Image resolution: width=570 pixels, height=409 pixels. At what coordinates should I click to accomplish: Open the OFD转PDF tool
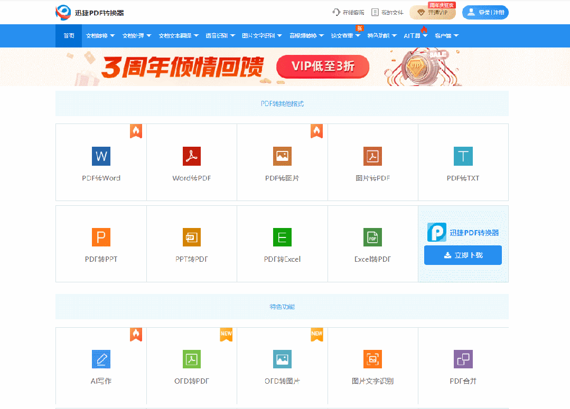191,365
